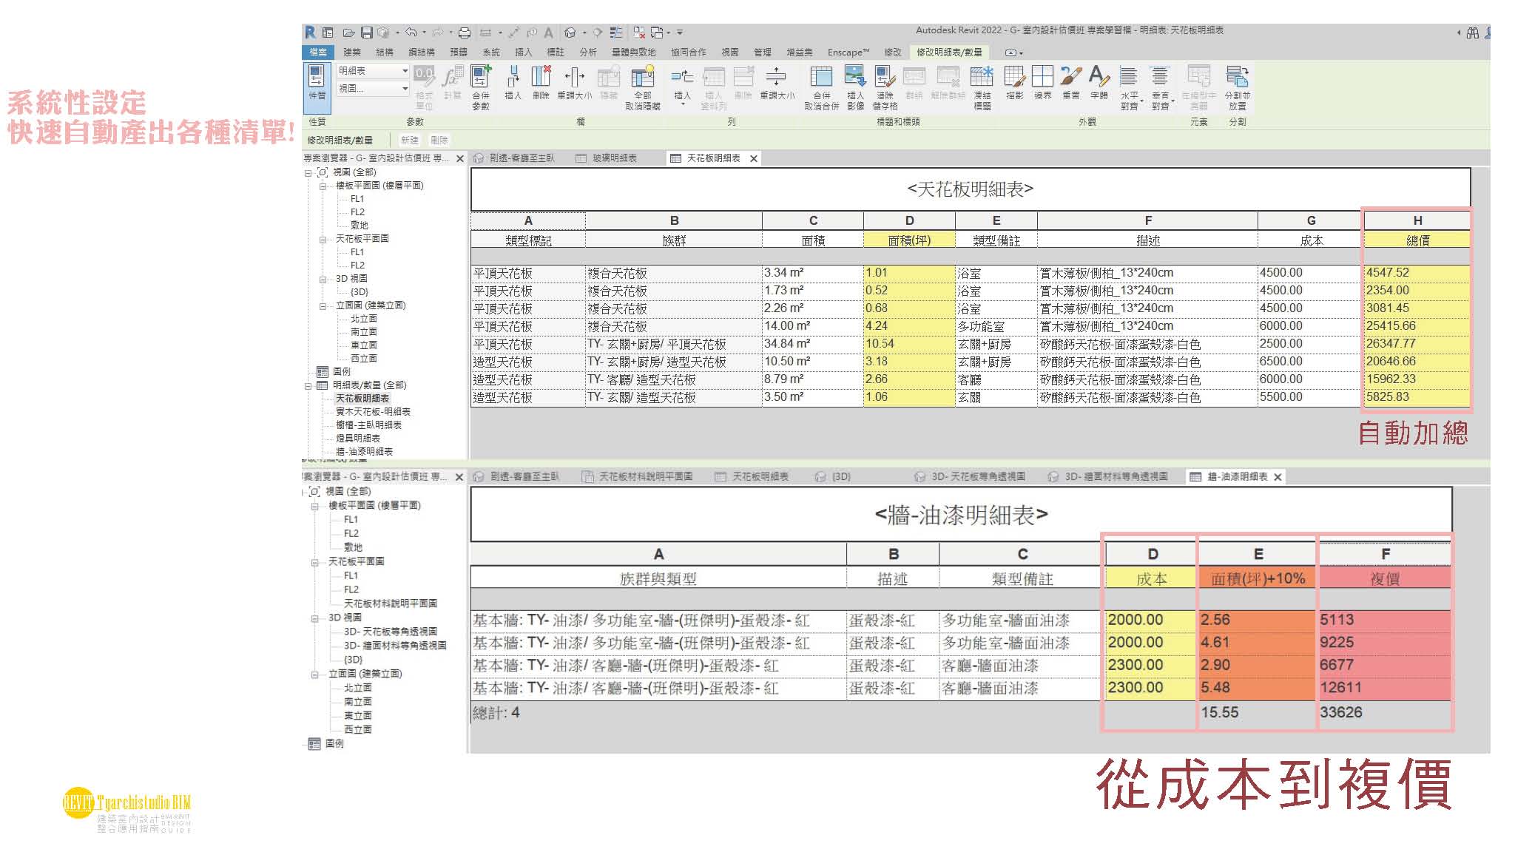Click the binoculars search icon in title bar
Screen dimensions: 1515x852
(x=1472, y=33)
